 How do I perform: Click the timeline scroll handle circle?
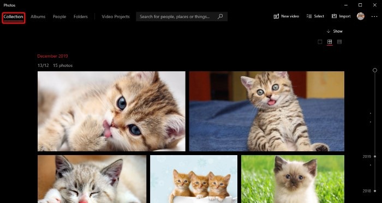(375, 70)
